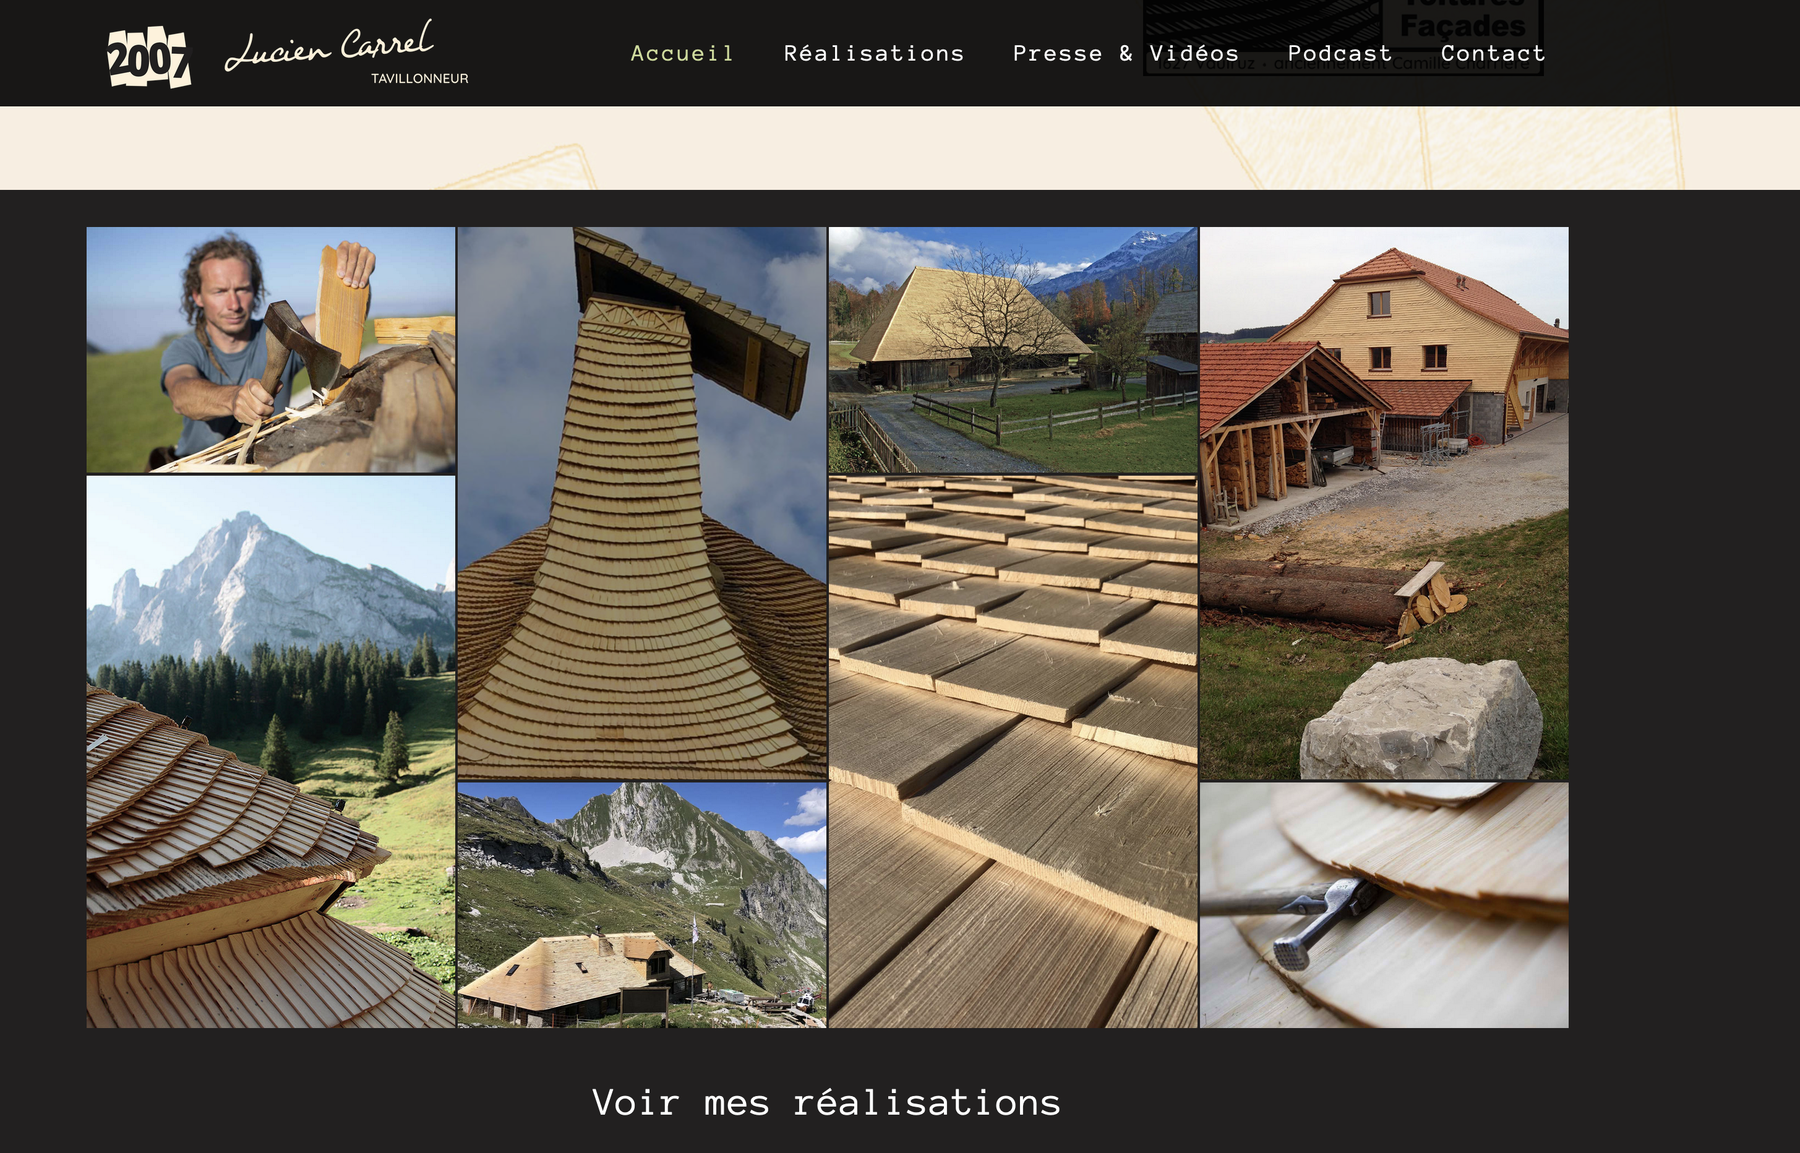This screenshot has width=1800, height=1153.
Task: Open the Contact page
Action: 1493,53
